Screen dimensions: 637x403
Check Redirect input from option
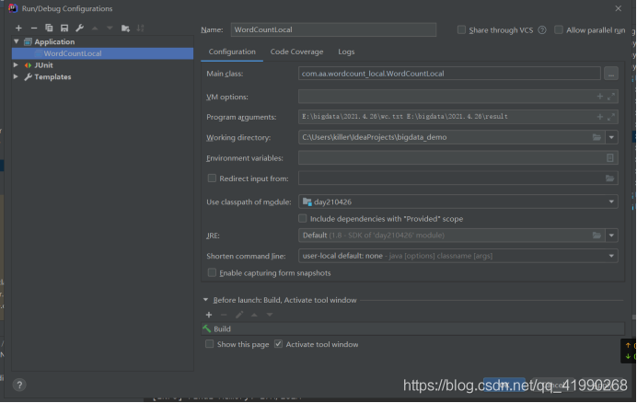pyautogui.click(x=212, y=178)
